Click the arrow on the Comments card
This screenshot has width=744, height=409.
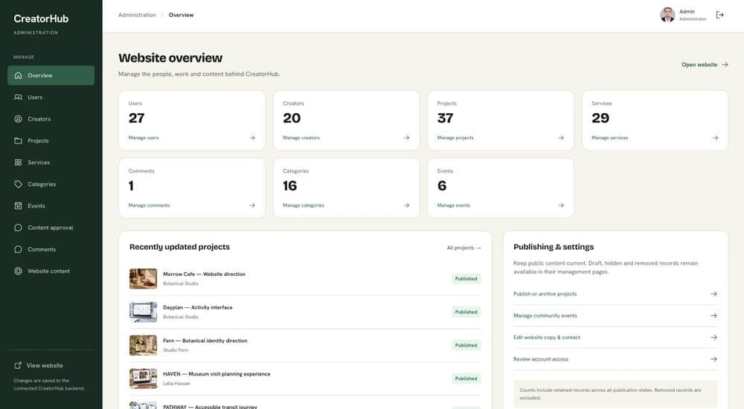(x=252, y=205)
